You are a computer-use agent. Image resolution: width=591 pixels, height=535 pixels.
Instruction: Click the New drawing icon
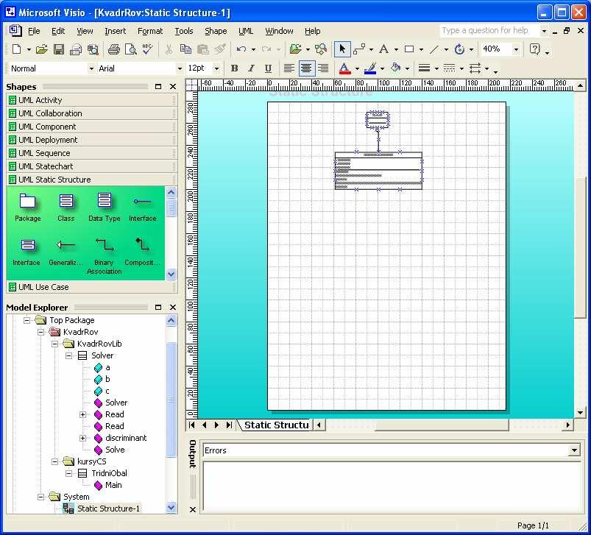17,49
